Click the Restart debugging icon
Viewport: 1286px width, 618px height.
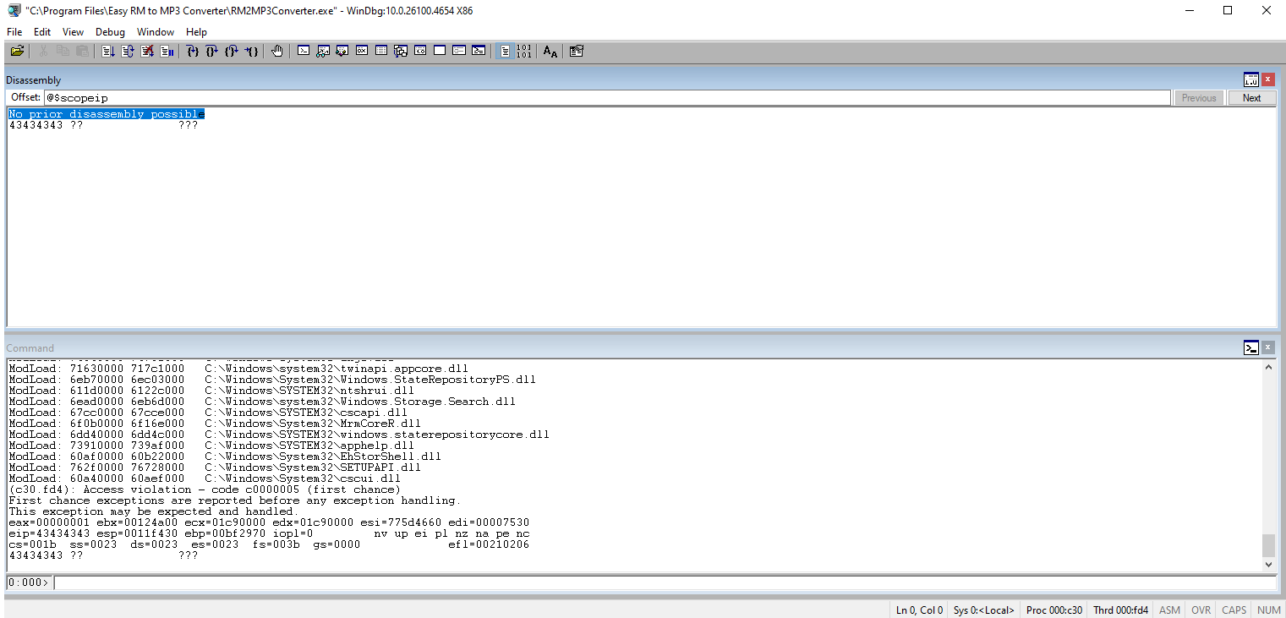click(128, 52)
